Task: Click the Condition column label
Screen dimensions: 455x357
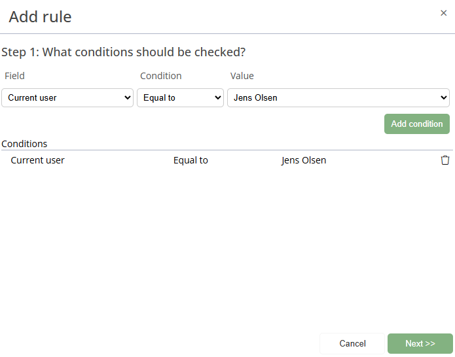Action: 161,76
